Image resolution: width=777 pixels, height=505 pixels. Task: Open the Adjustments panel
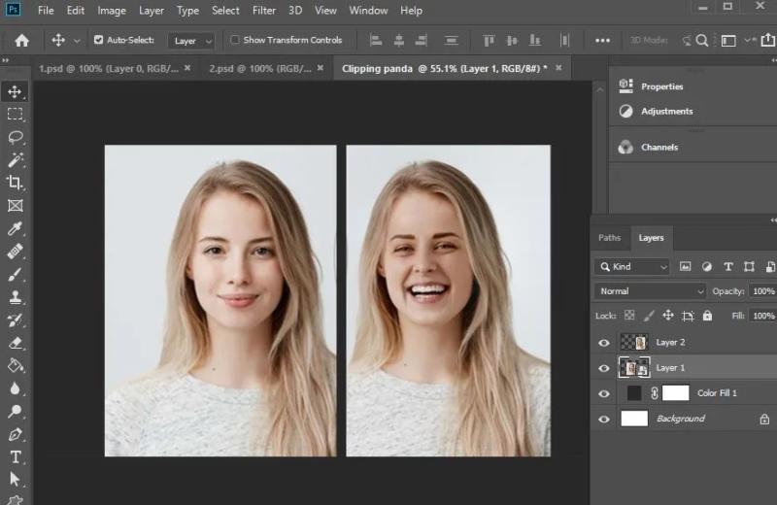click(666, 111)
